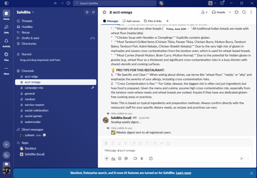
Task: Open attachment plus button in composer
Action: [x=106, y=158]
